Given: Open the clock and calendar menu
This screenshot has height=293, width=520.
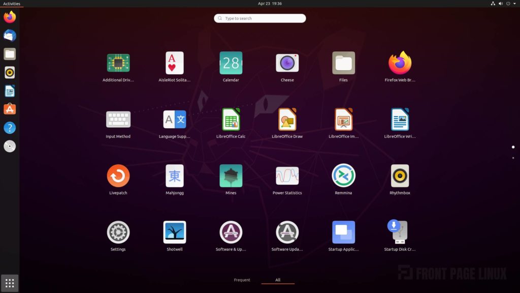Looking at the screenshot, I should tap(270, 4).
